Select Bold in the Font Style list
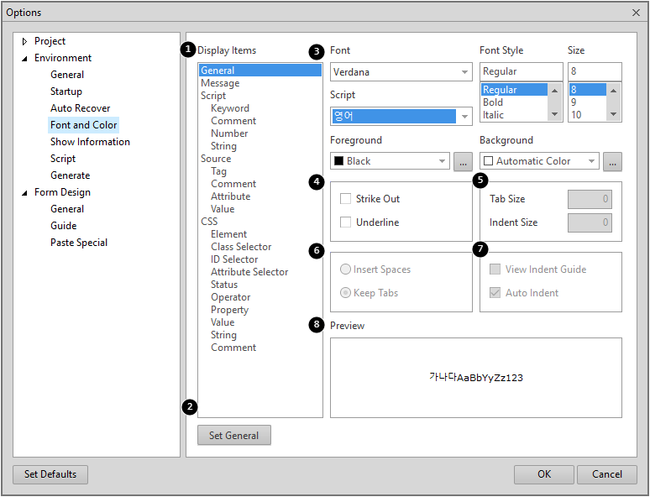650x497 pixels. 493,102
